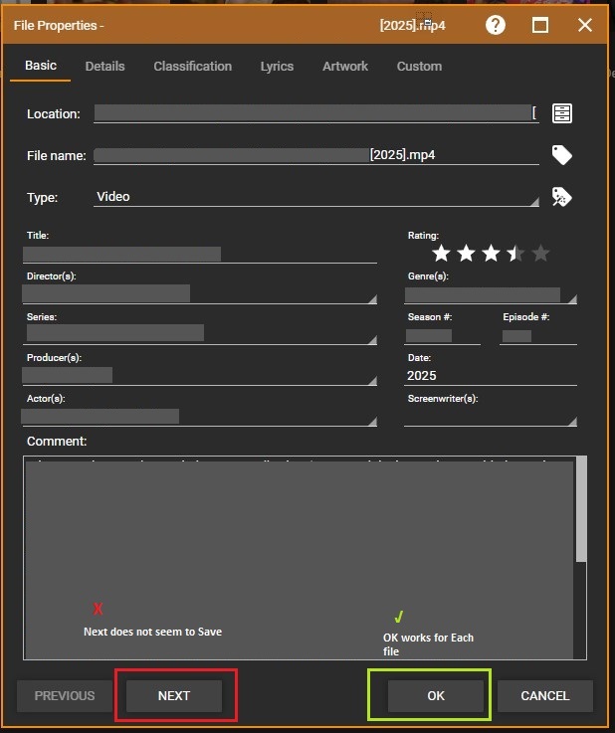The image size is (615, 733).
Task: Click the Comment box scrollbar thumb
Action: click(581, 508)
